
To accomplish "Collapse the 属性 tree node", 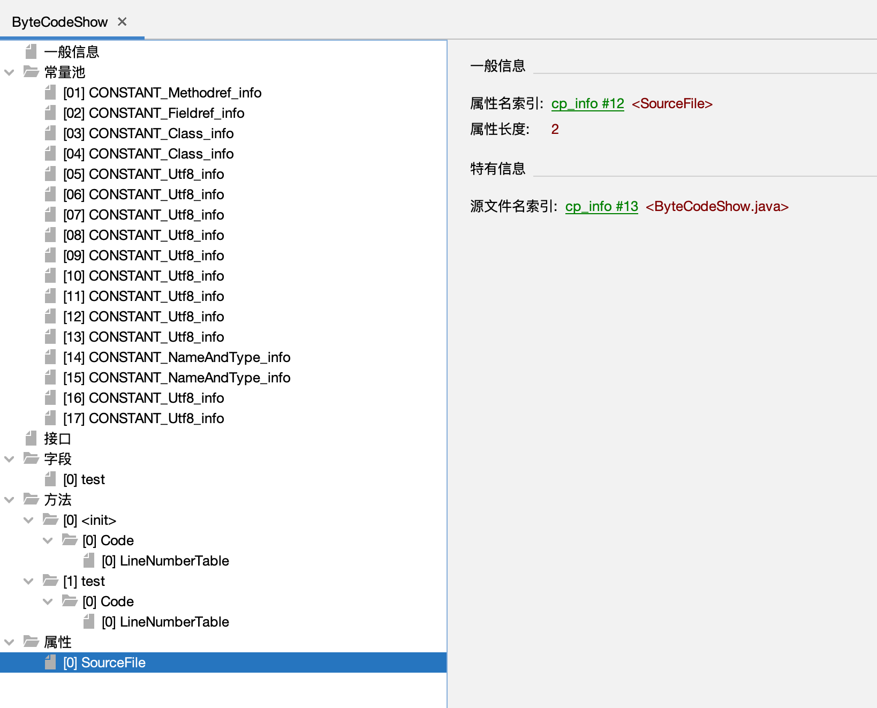I will coord(9,642).
